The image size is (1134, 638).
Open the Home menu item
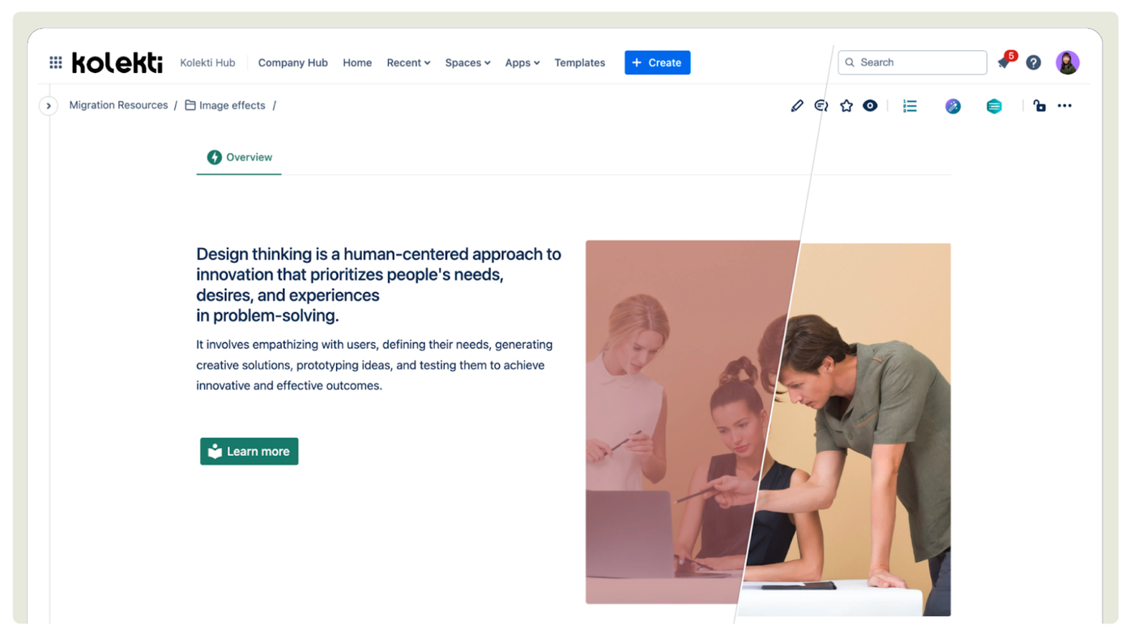[357, 62]
